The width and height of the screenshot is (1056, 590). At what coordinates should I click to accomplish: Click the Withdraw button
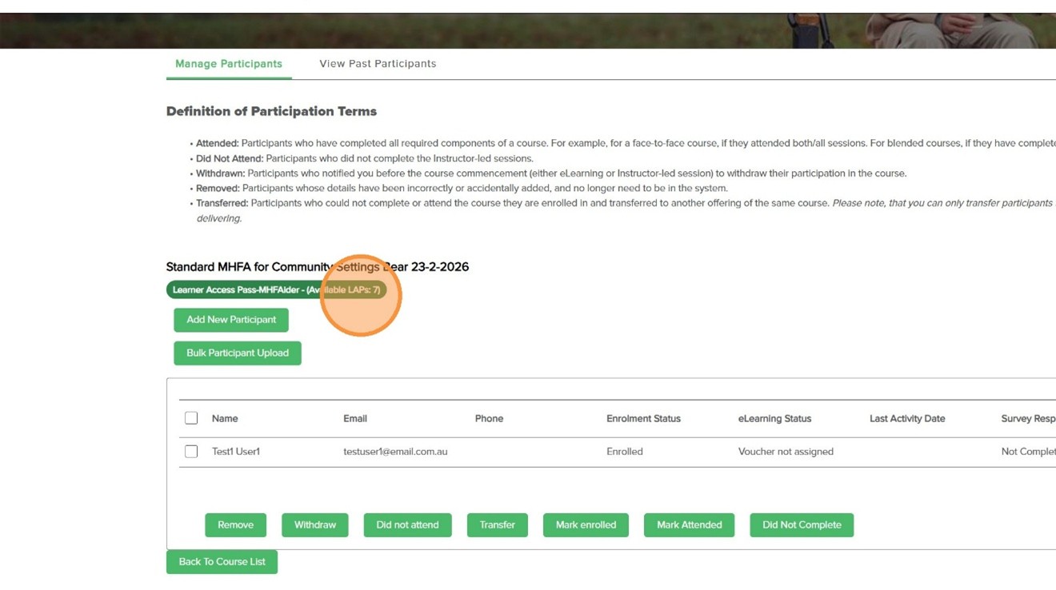click(315, 525)
